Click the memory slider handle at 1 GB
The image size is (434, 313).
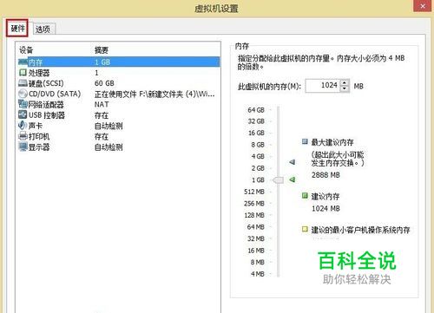278,180
